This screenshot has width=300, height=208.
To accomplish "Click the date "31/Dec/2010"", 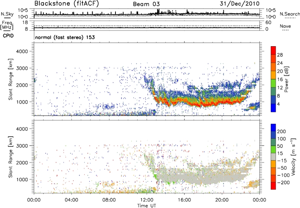I will (x=240, y=3).
